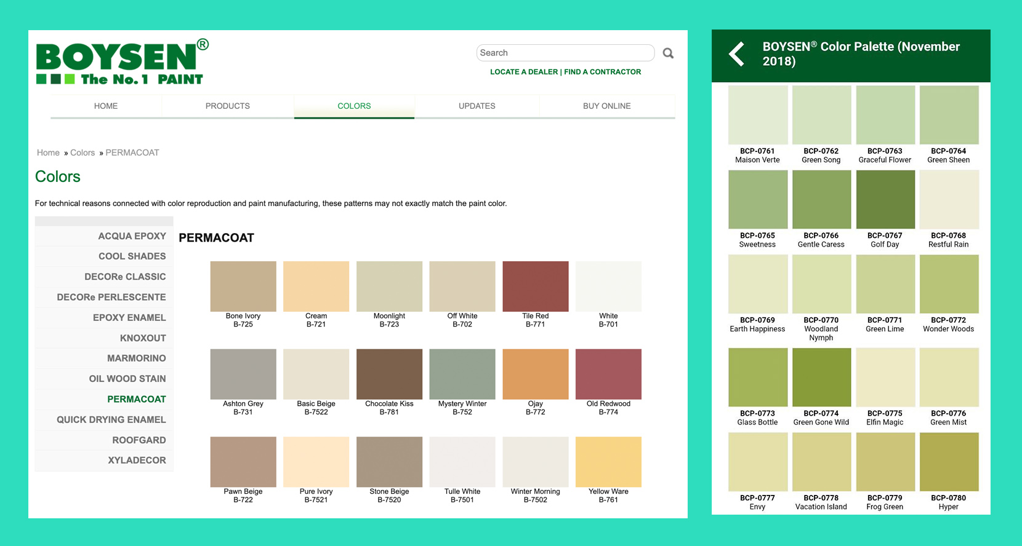
Task: Pick Tile Red B-771 swatch
Action: click(x=536, y=287)
